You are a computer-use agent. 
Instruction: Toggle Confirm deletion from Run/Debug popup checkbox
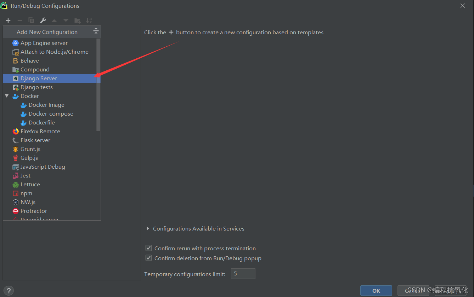[149, 258]
